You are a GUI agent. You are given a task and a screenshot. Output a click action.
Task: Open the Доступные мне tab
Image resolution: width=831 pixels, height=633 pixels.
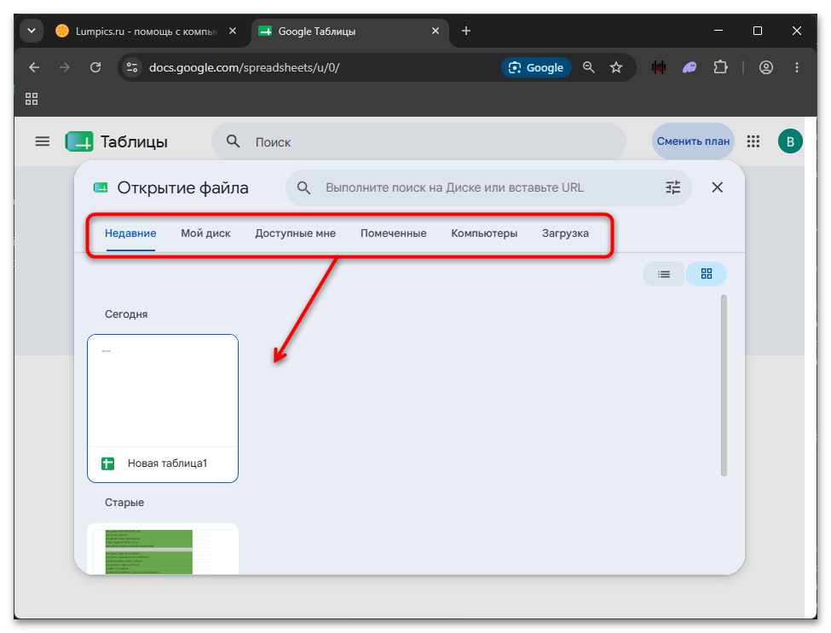[295, 233]
